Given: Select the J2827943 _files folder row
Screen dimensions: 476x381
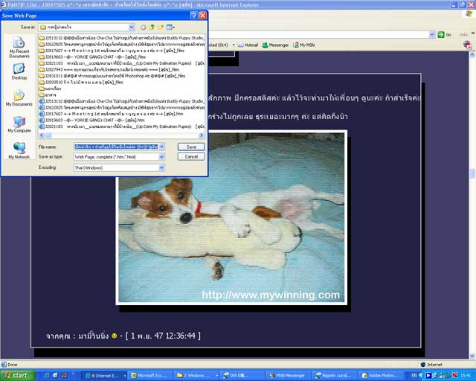Looking at the screenshot, I should point(109,69).
